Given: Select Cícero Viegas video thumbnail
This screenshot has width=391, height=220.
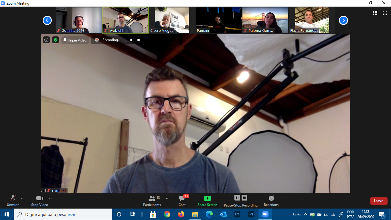Looking at the screenshot, I should (x=172, y=20).
